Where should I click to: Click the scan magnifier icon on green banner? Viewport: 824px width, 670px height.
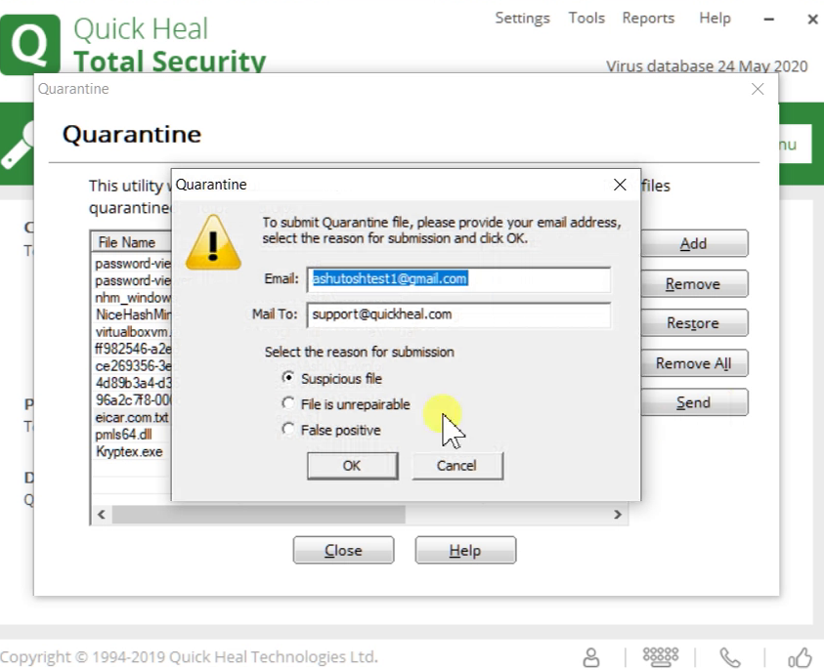click(17, 145)
